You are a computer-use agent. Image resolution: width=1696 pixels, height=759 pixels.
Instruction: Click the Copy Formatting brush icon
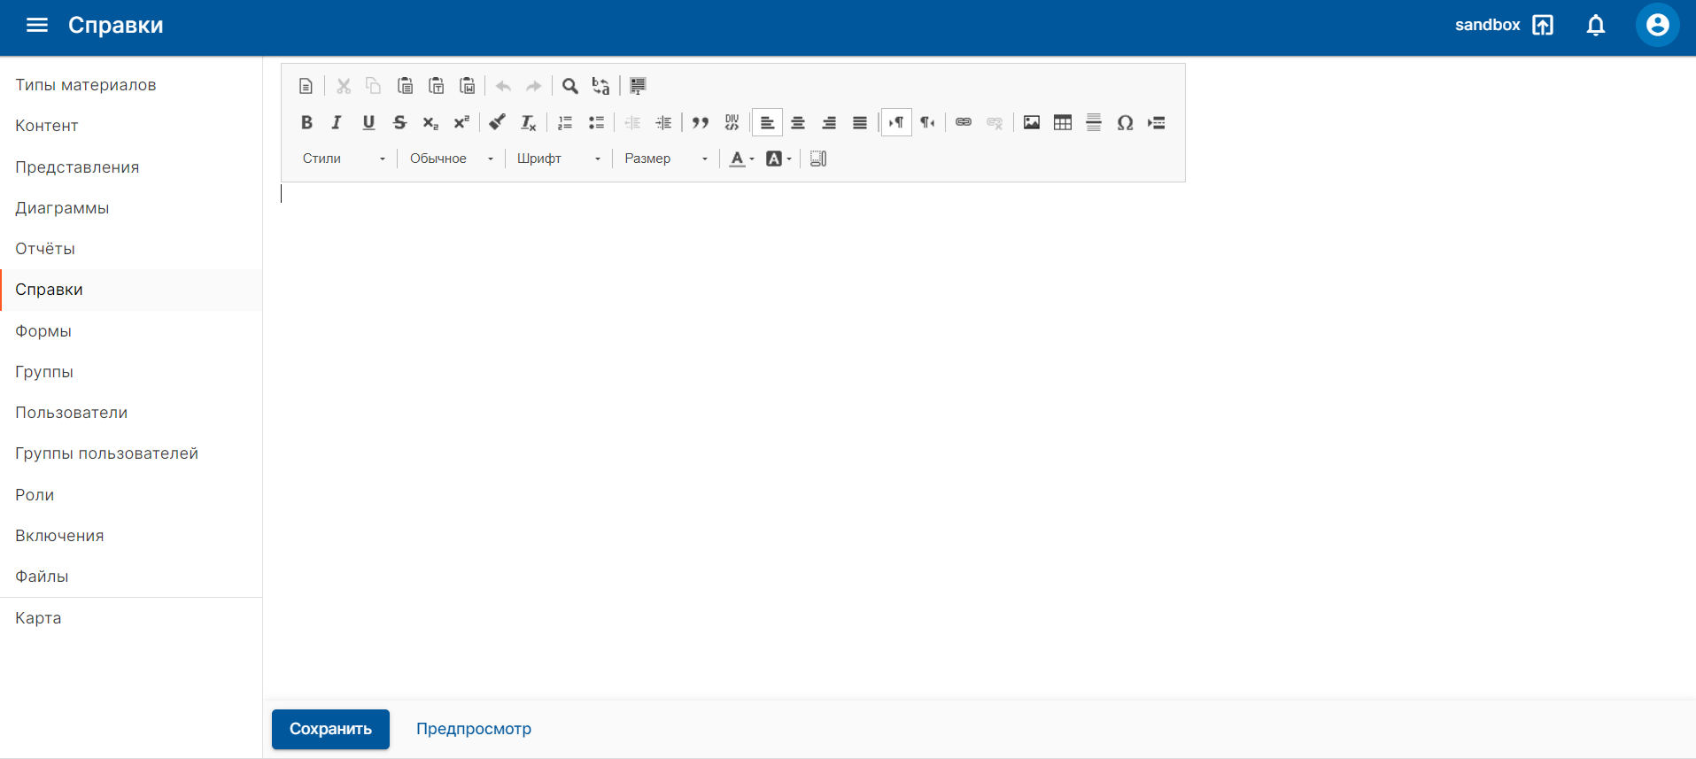[x=498, y=122]
